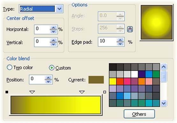Select the Custom radio option

[x=52, y=68]
